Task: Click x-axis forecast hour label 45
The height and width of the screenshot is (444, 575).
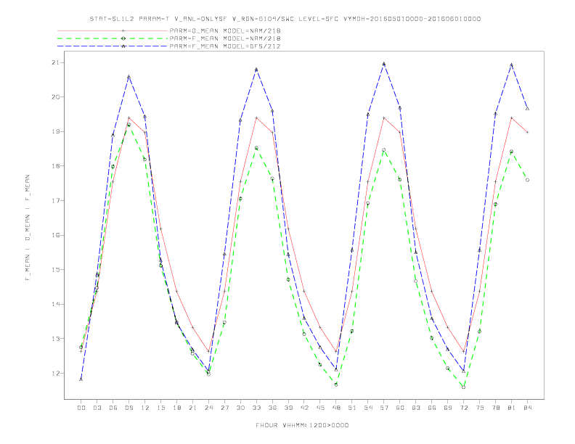Action: pyautogui.click(x=320, y=408)
